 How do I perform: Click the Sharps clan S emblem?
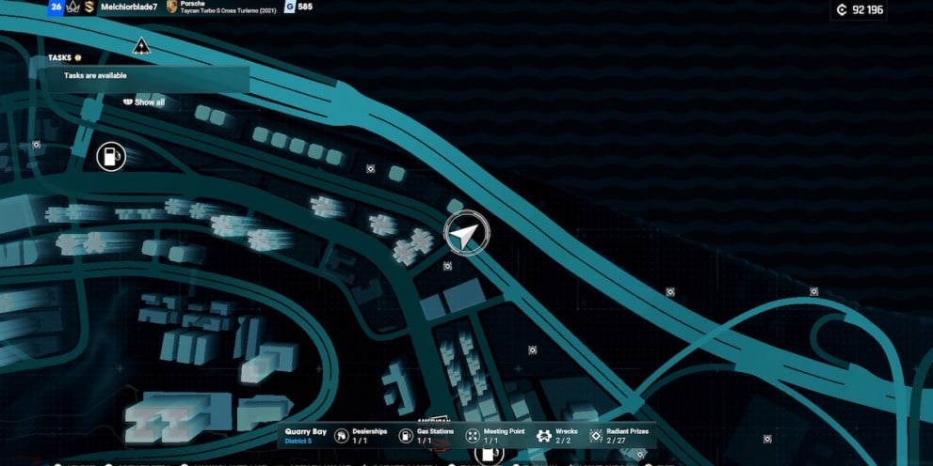point(88,8)
